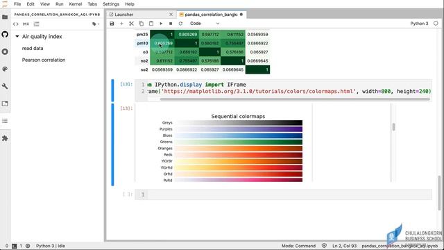Paste cells from clipboard icon
Image resolution: width=444 pixels, height=250 pixels.
[151, 24]
